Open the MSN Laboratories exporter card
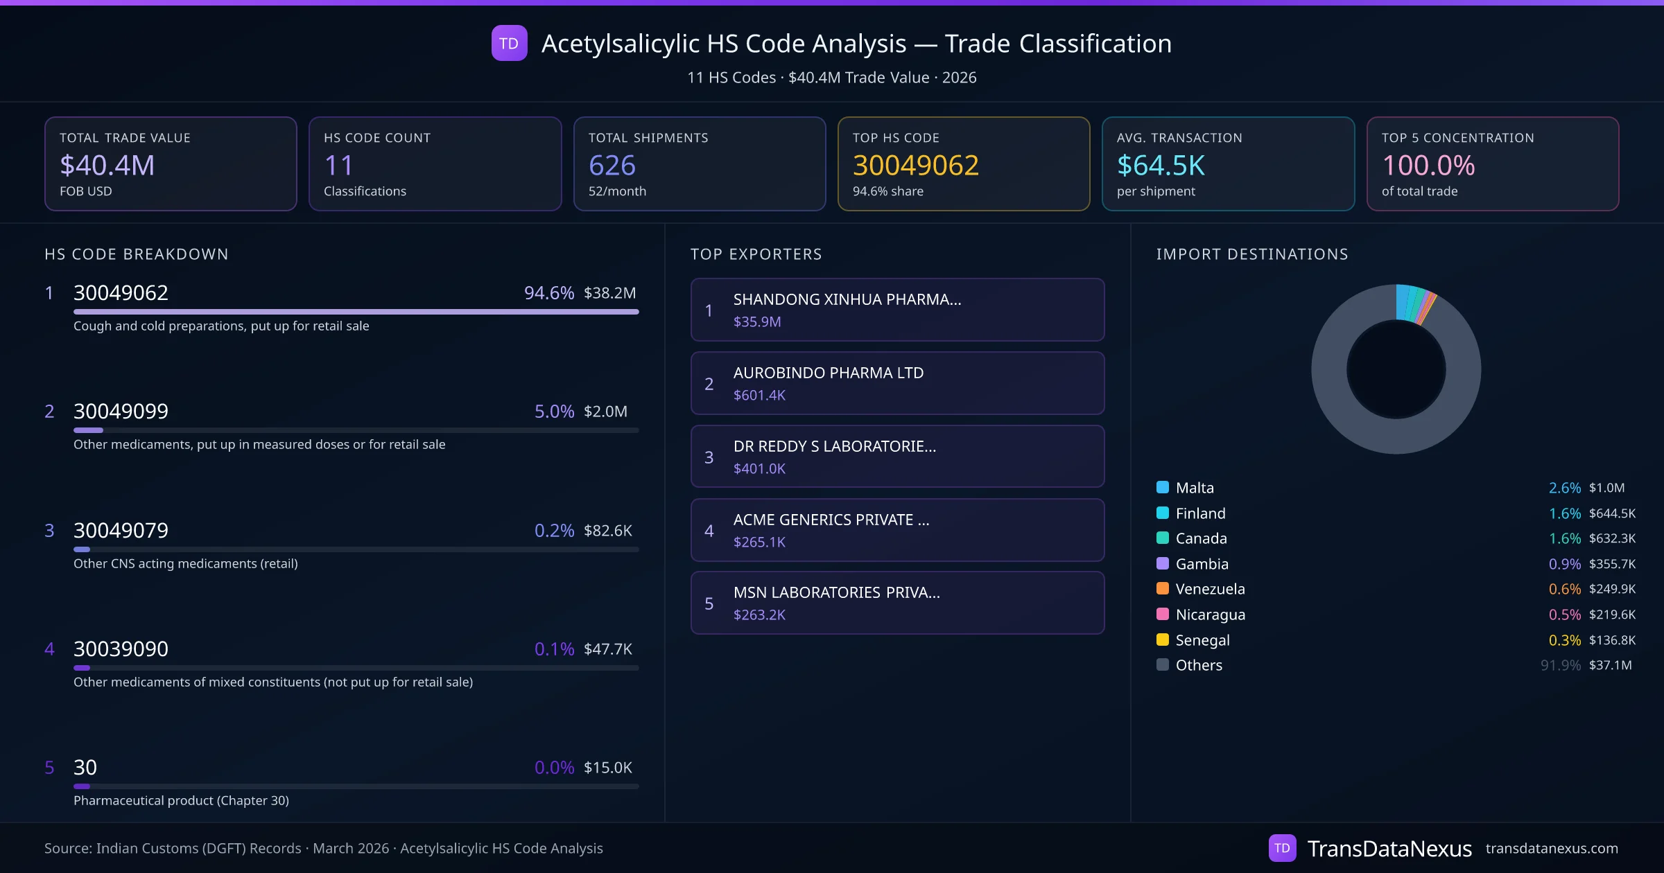 (x=897, y=603)
